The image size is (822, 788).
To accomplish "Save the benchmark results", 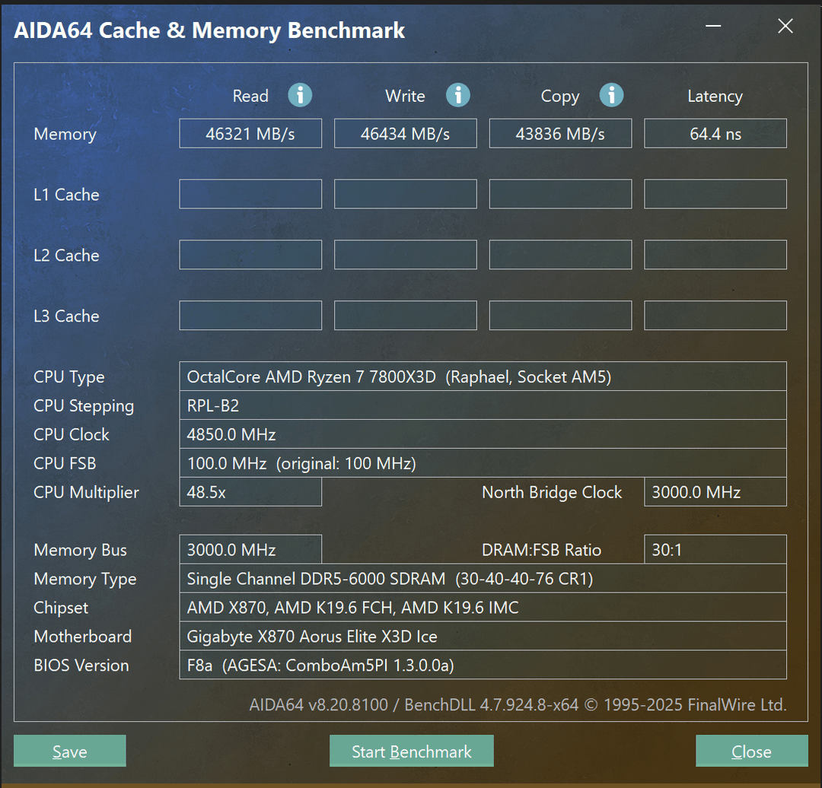I will point(69,751).
